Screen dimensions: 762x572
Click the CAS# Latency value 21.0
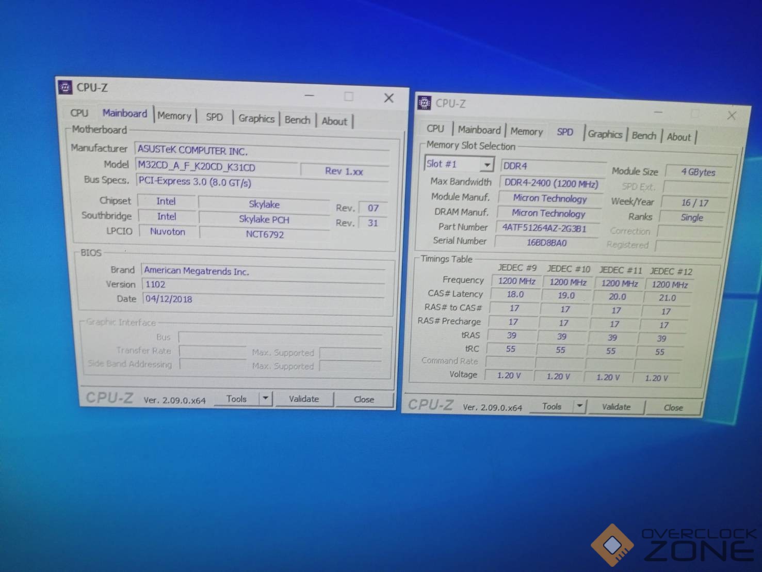667,298
